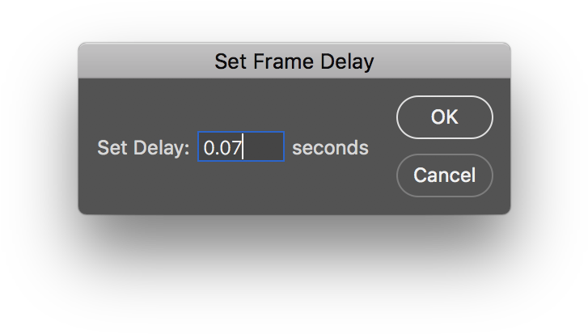Click the word "Delay" in the dialog title

coord(349,61)
